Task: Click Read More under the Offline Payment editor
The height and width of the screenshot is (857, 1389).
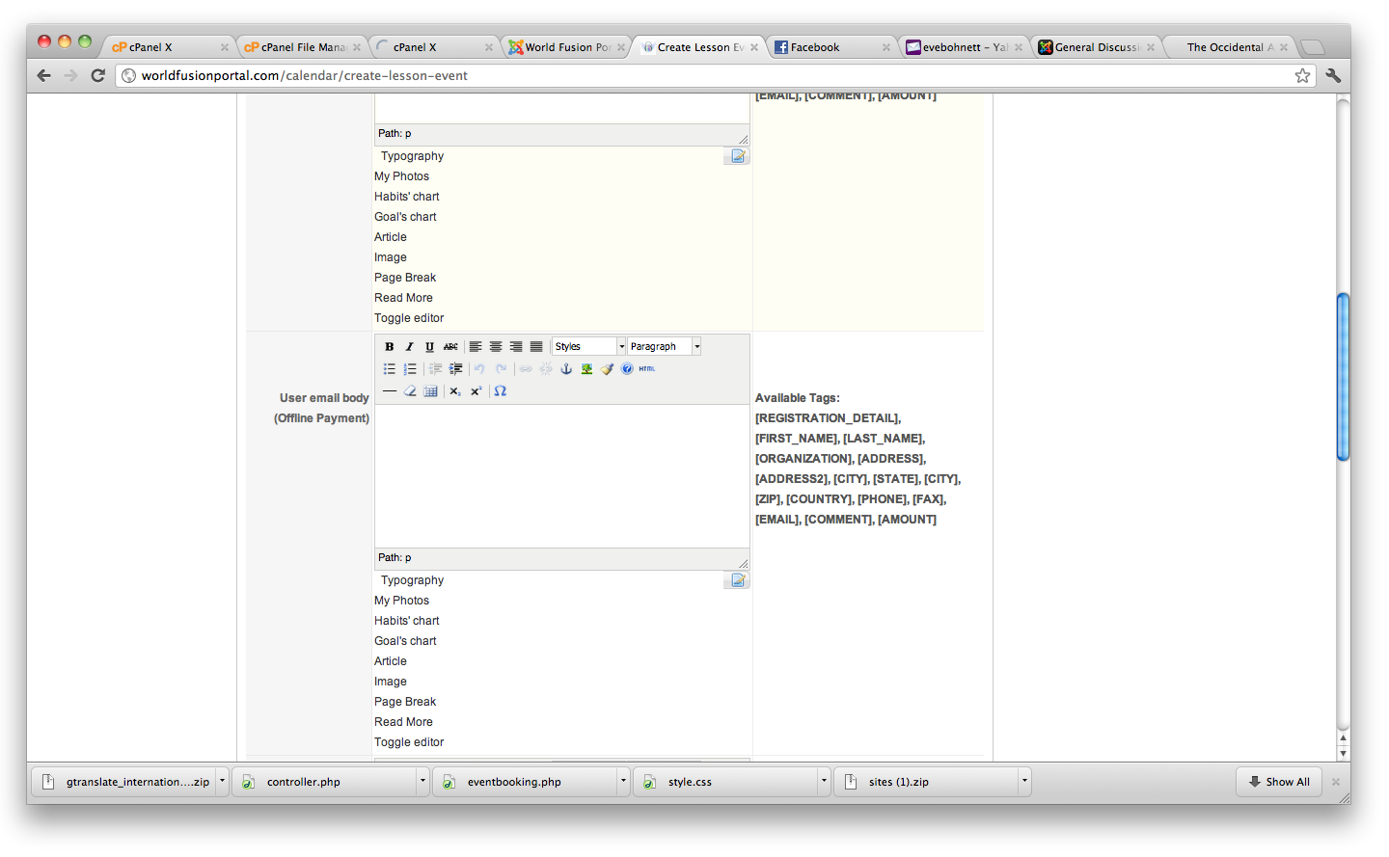Action: point(403,722)
